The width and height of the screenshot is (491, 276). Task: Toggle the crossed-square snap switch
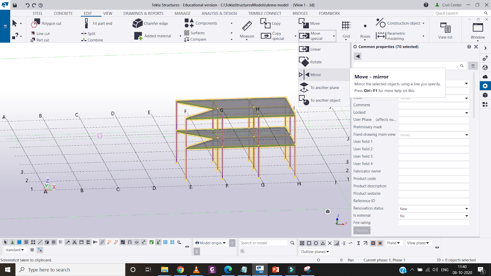[302, 243]
